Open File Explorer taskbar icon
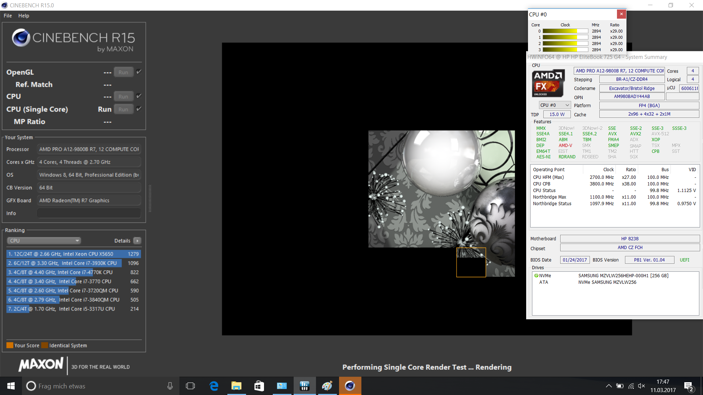The height and width of the screenshot is (395, 703). [x=236, y=386]
